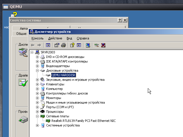Click the Клавиатуры keyboard icon

(x=43, y=84)
